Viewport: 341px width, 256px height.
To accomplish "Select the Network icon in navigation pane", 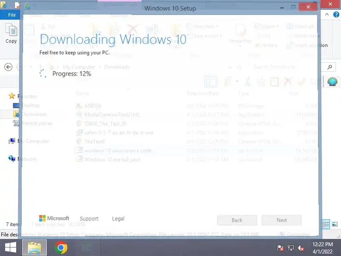I will (x=12, y=158).
